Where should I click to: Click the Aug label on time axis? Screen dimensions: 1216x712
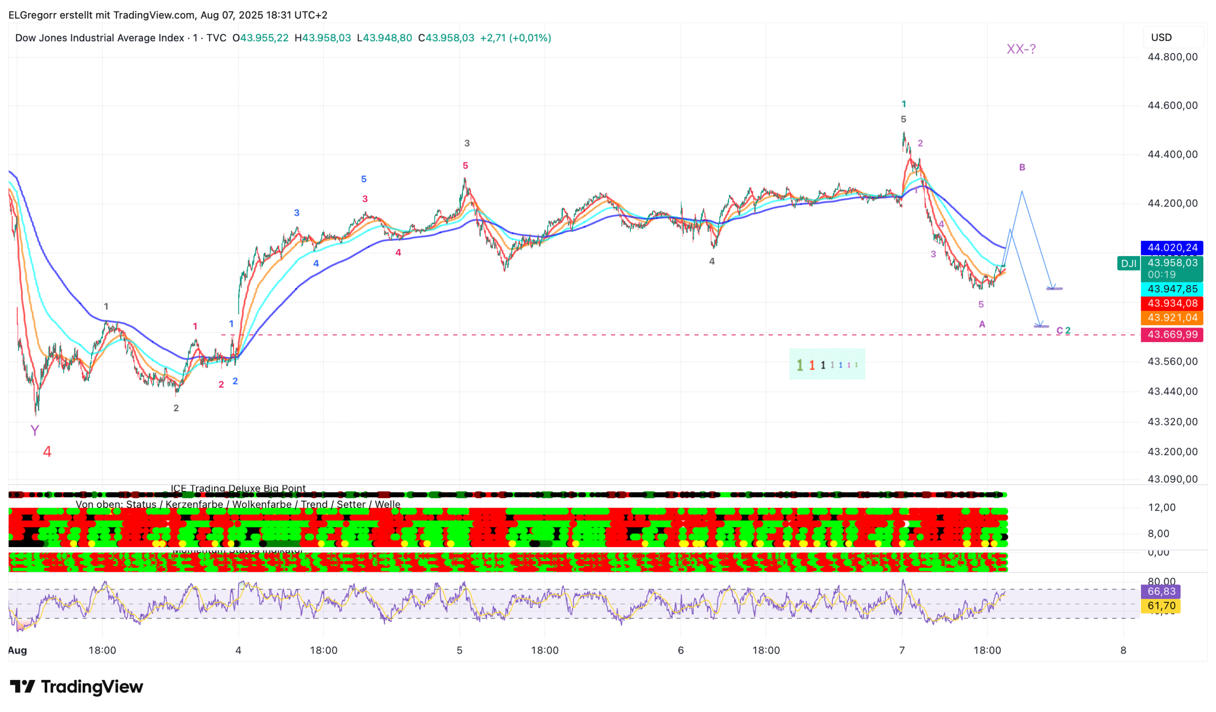tap(18, 650)
